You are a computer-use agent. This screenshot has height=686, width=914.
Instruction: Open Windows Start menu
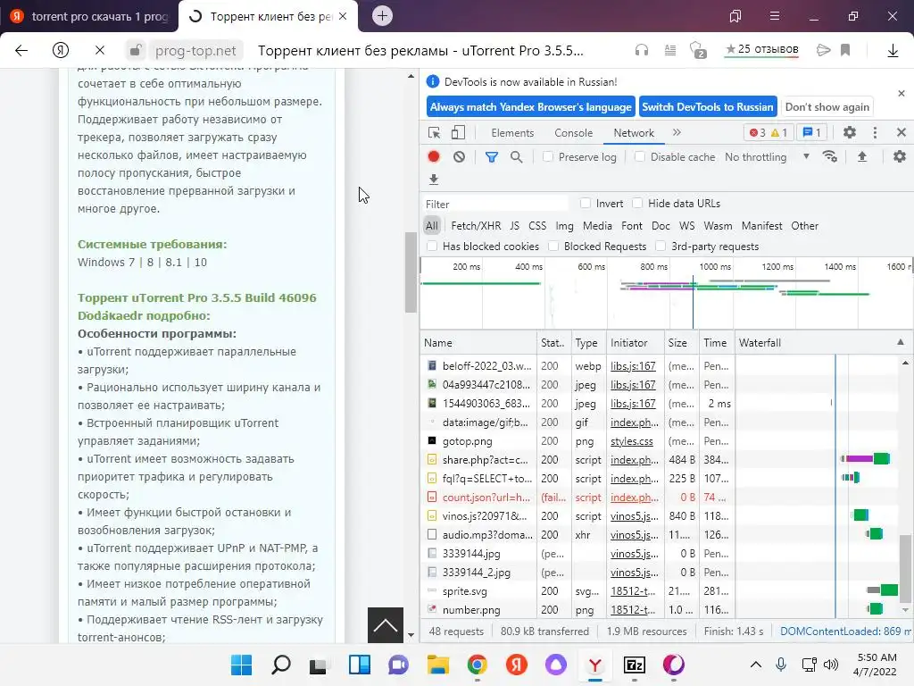241,665
